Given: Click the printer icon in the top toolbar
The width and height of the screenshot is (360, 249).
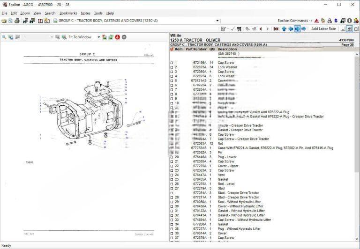Looking at the screenshot, I should pyautogui.click(x=17, y=21).
